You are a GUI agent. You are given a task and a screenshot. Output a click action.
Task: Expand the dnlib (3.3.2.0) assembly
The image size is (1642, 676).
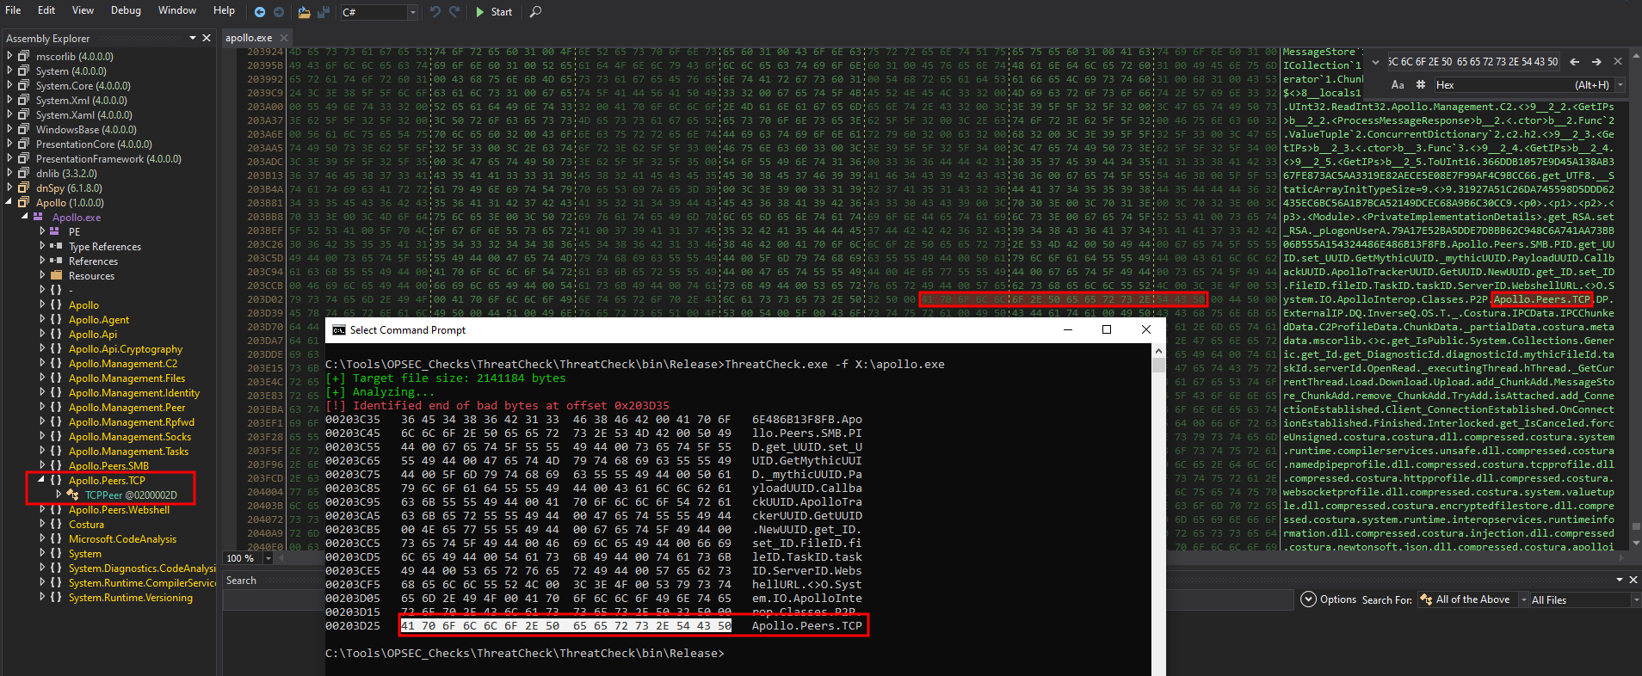(10, 174)
